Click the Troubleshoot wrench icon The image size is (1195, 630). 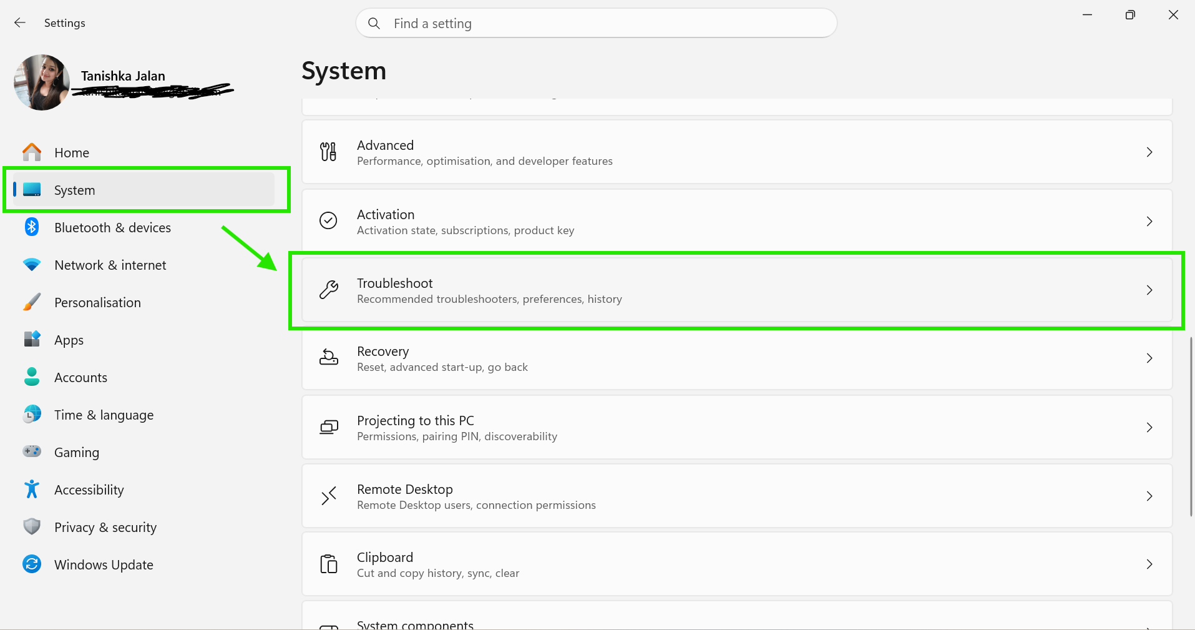(x=329, y=290)
